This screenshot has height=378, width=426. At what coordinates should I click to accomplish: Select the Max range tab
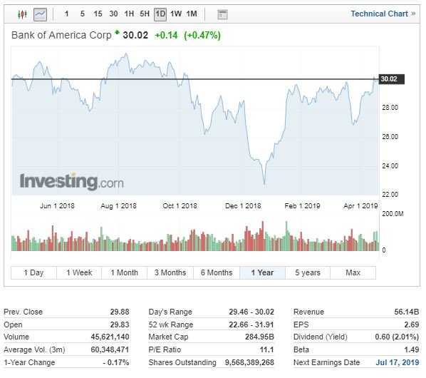pyautogui.click(x=353, y=272)
